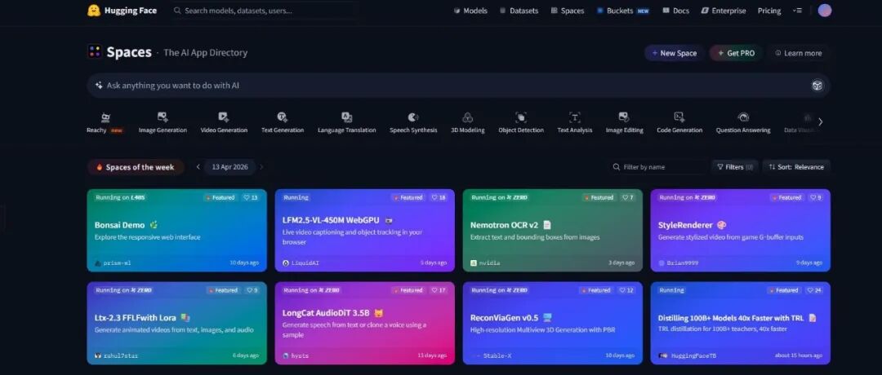Go to previous week with left chevron
Screen dimensions: 882x375
pos(198,167)
